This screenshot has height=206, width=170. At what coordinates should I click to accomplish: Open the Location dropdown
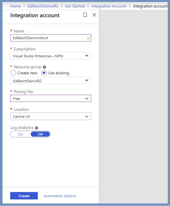click(51, 116)
